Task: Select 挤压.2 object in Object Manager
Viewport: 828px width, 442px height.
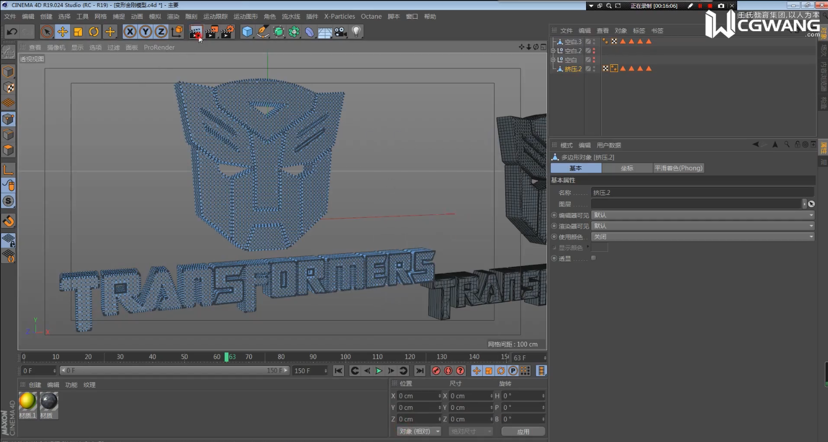Action: click(x=573, y=69)
